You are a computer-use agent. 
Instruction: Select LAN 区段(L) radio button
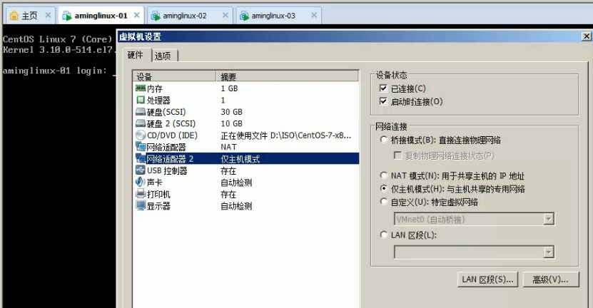[383, 235]
